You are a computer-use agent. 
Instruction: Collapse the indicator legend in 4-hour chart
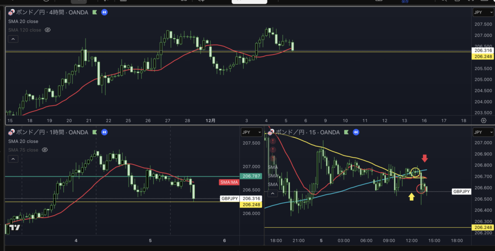13,39
